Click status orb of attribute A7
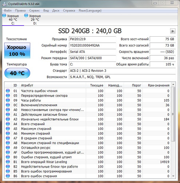Viewport: 180px width, 183px height. [x=8, y=138]
